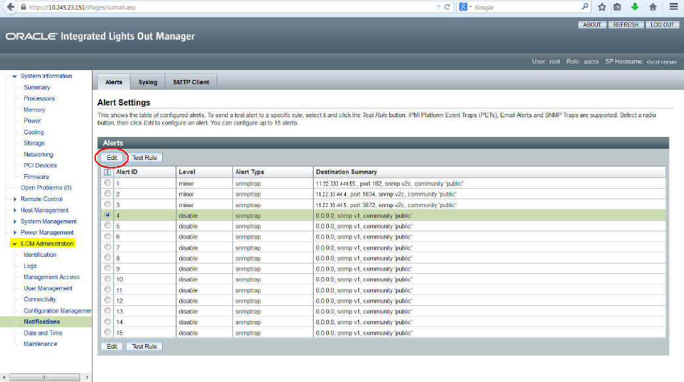Open the Management Access page

click(51, 277)
